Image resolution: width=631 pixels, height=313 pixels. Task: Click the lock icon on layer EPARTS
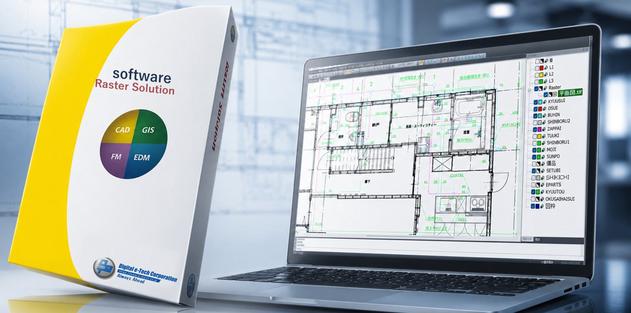pos(543,185)
